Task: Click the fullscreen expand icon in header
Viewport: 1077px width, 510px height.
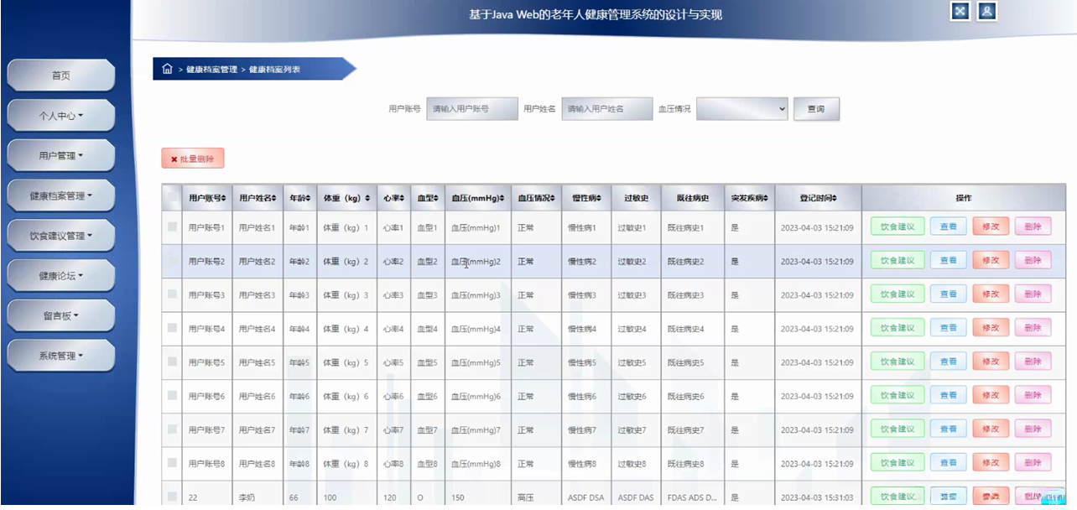Action: (x=960, y=11)
